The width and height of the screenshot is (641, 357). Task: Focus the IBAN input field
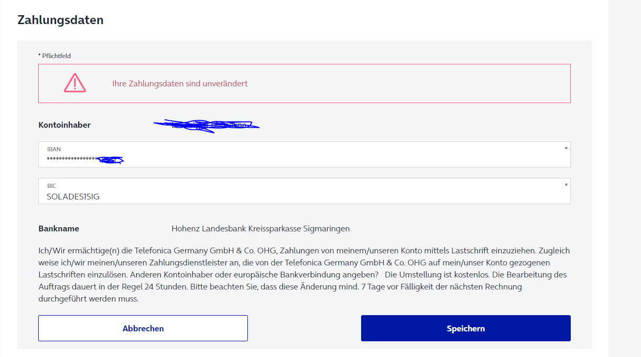coord(305,154)
